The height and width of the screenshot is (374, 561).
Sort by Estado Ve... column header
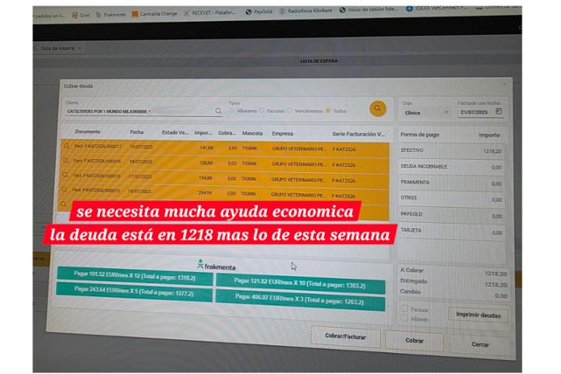click(x=175, y=132)
